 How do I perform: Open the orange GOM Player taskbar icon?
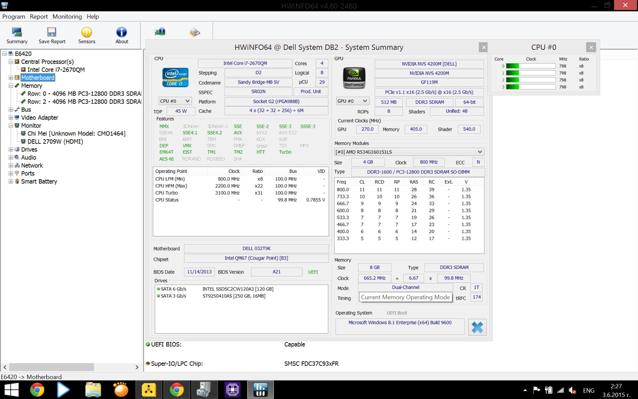(121, 390)
